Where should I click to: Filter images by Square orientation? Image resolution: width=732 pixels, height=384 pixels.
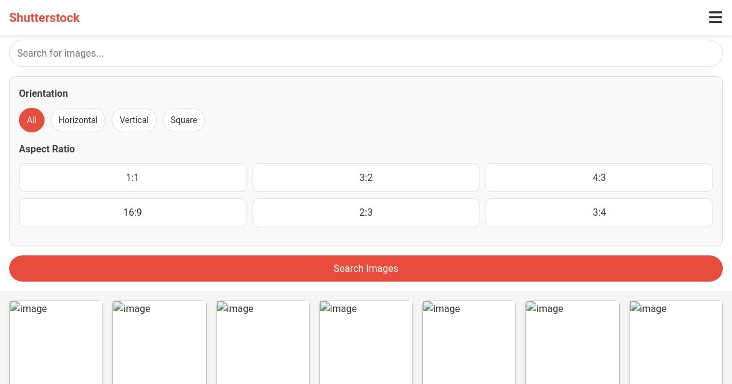tap(184, 120)
